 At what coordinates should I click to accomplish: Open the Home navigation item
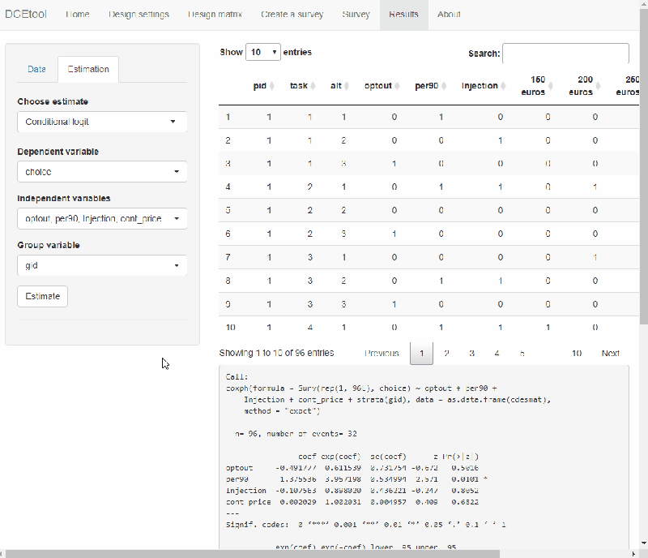point(78,15)
